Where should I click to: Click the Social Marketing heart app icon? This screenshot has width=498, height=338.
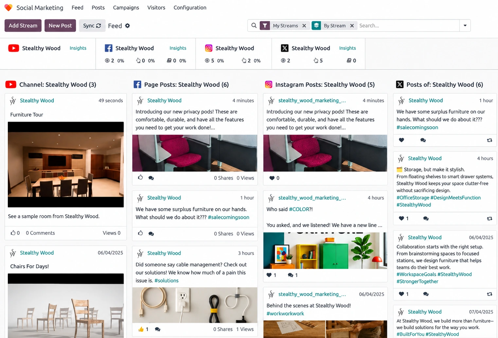point(9,7)
